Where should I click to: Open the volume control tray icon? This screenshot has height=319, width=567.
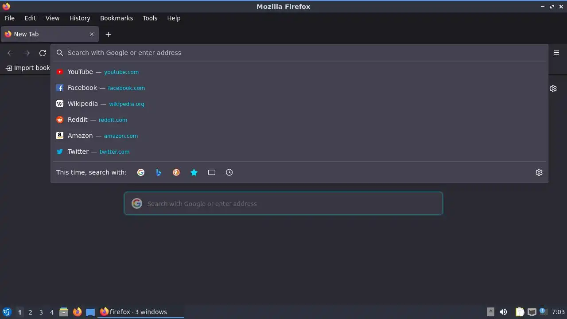(503, 312)
